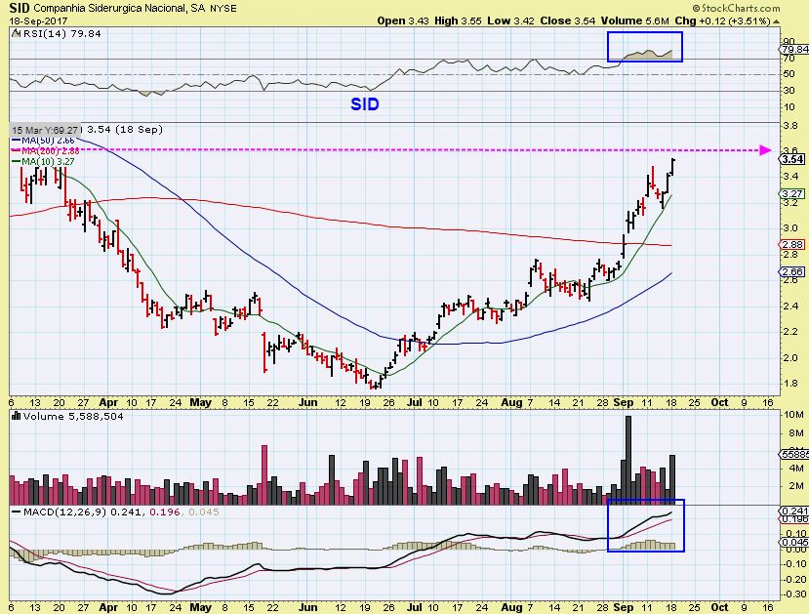Click the 50 label on RSI scale
Image resolution: width=809 pixels, height=614 pixels.
pos(789,74)
